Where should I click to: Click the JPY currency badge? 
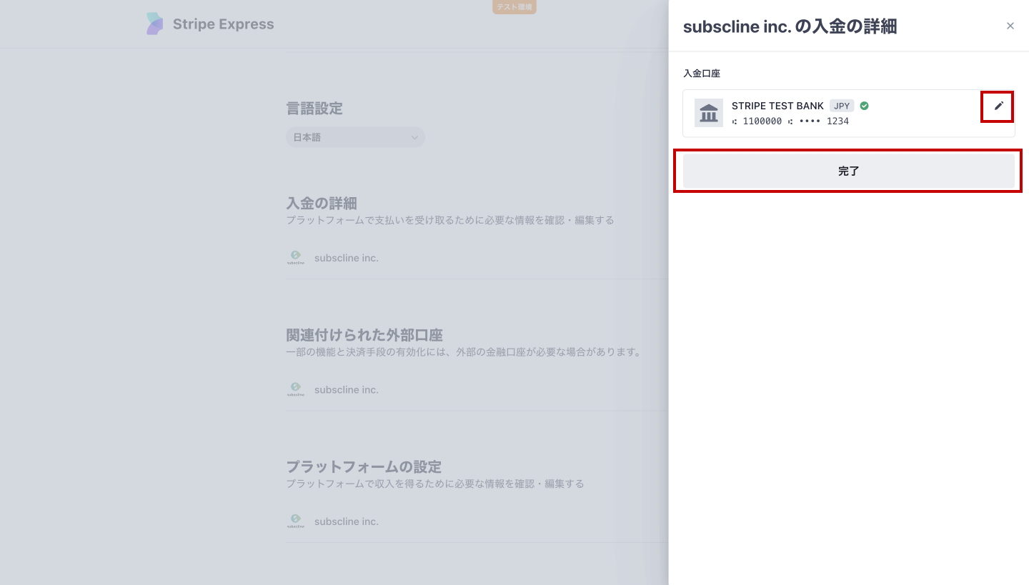[x=842, y=106]
